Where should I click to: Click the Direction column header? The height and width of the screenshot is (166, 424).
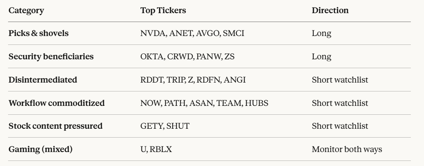[x=330, y=11]
